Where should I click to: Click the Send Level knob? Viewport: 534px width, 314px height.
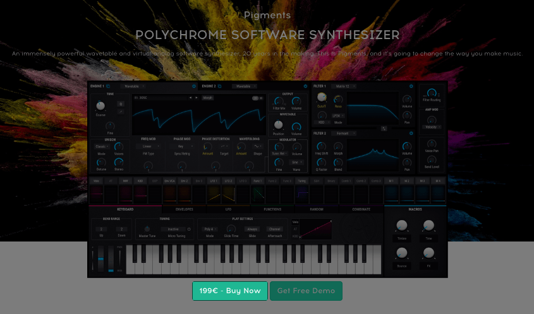click(432, 160)
